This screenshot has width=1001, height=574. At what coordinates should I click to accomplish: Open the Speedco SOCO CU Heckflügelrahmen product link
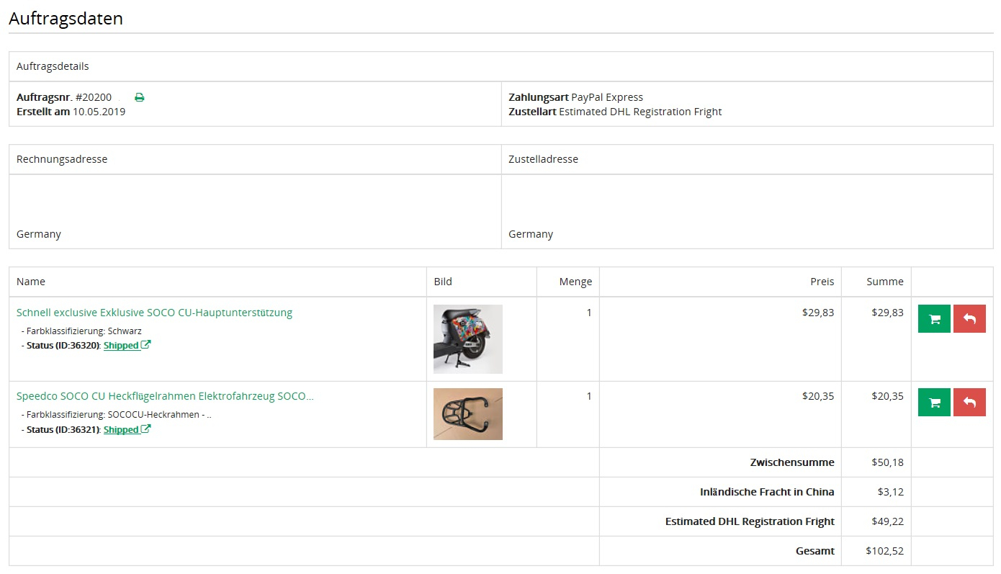165,396
